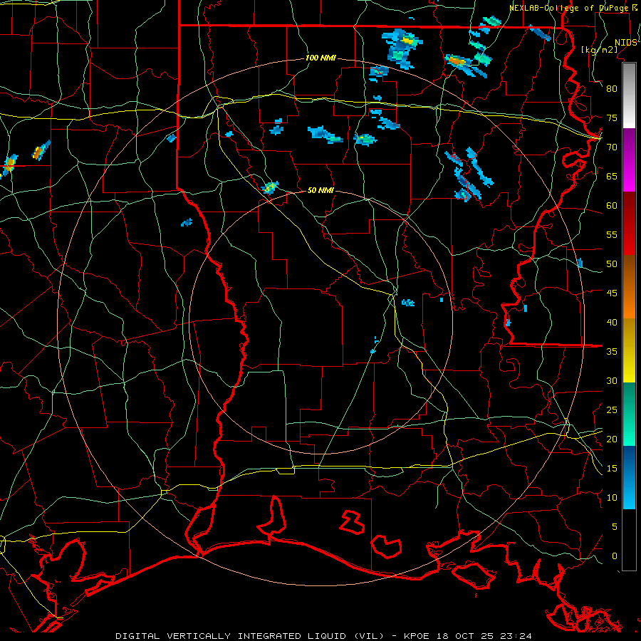This screenshot has width=641, height=641.
Task: Pick the white-gray segment of the color bar
Action: [629, 96]
